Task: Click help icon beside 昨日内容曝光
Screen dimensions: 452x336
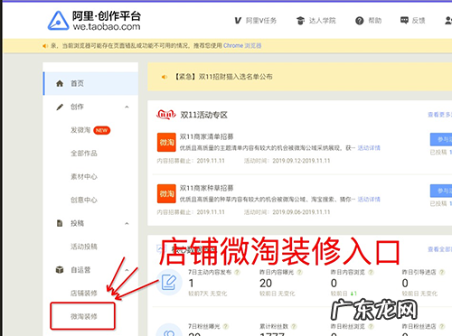Action: tap(299, 272)
